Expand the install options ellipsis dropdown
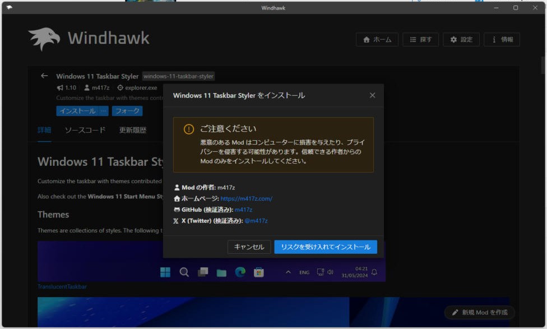Screen dimensions: 547x329 (104, 111)
